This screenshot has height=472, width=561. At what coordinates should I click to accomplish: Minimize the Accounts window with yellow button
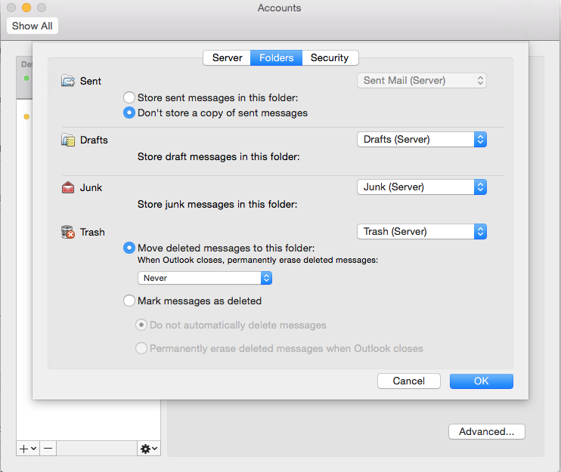pos(26,8)
